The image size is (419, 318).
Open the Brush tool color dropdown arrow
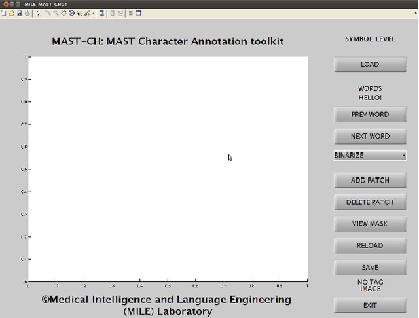coord(93,13)
